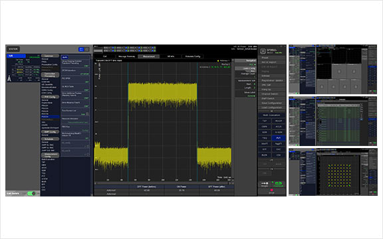
Task: Click the blue layout view icon
Action: (x=81, y=50)
